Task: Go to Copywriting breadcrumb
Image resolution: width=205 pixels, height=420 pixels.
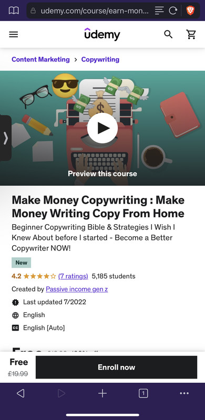Action: click(x=100, y=59)
